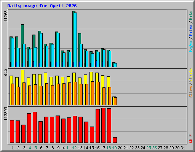This screenshot has width=195, height=152.
Task: Click the cyan Pages bar for day 19
Action: click(115, 65)
